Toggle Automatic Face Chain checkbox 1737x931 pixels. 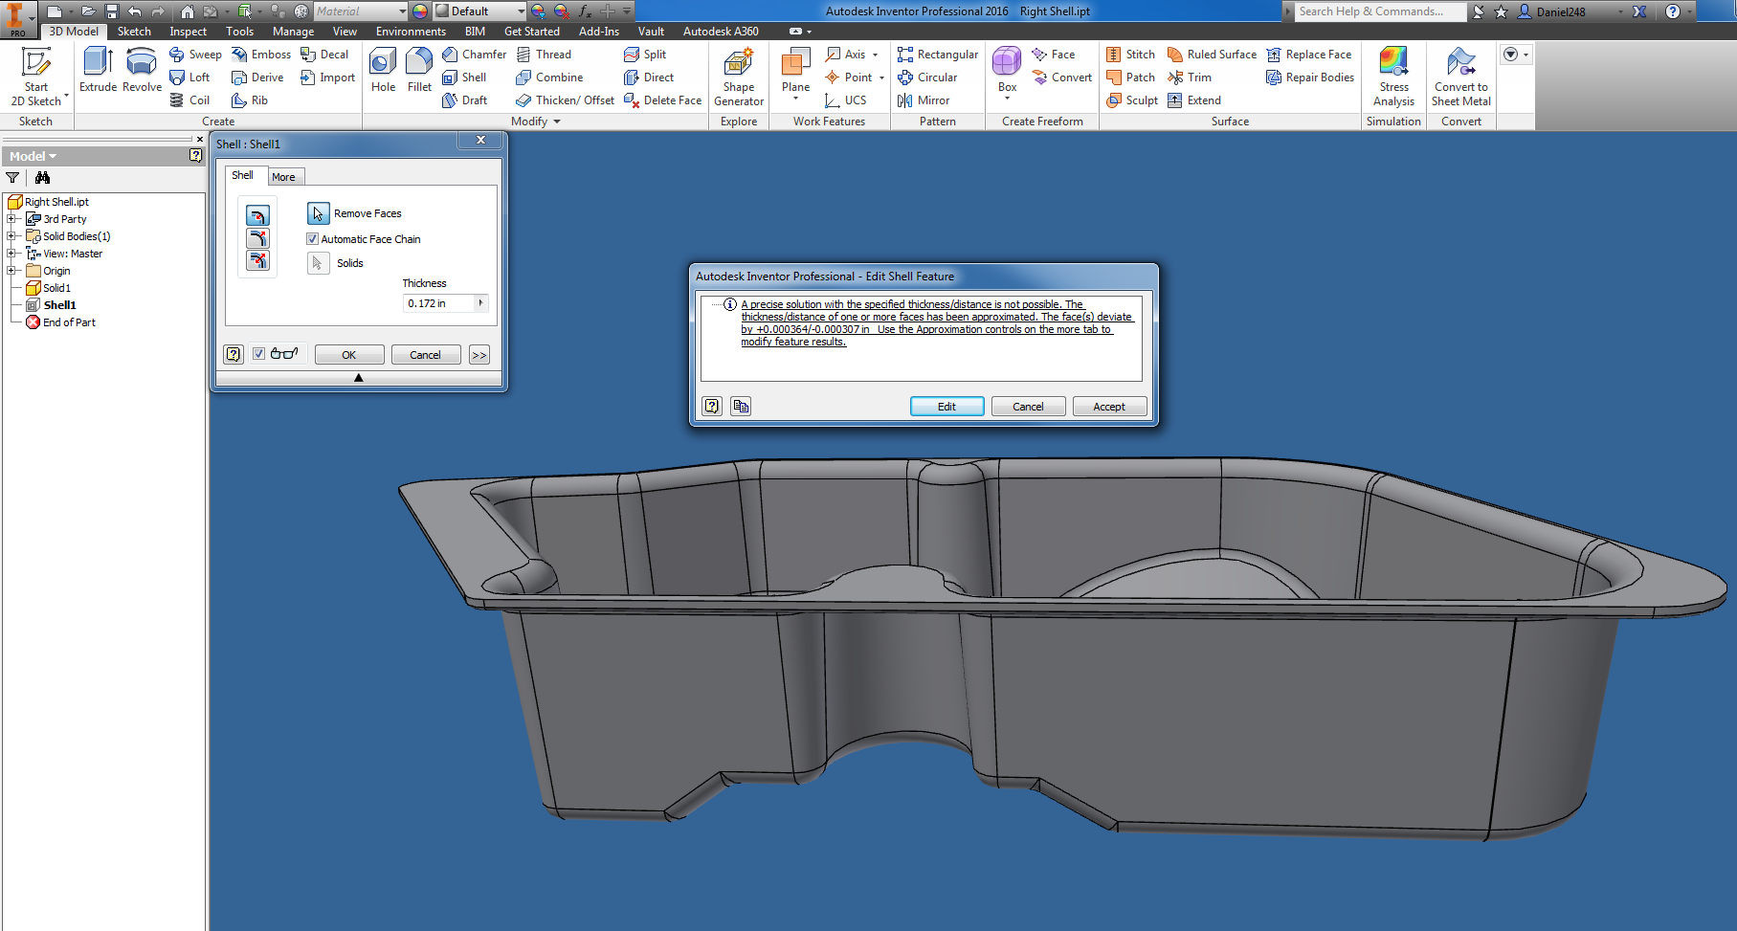tap(312, 239)
